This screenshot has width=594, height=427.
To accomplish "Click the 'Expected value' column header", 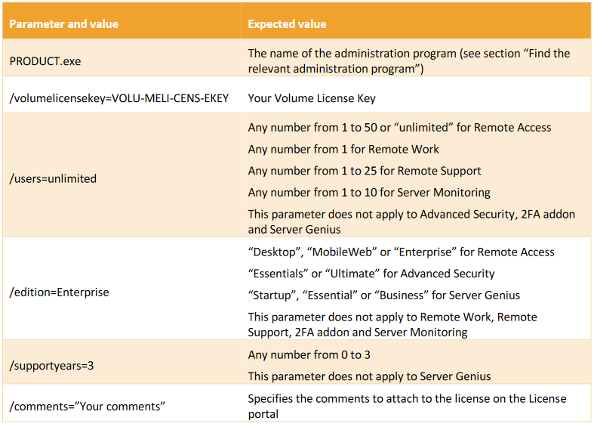I will click(x=287, y=24).
